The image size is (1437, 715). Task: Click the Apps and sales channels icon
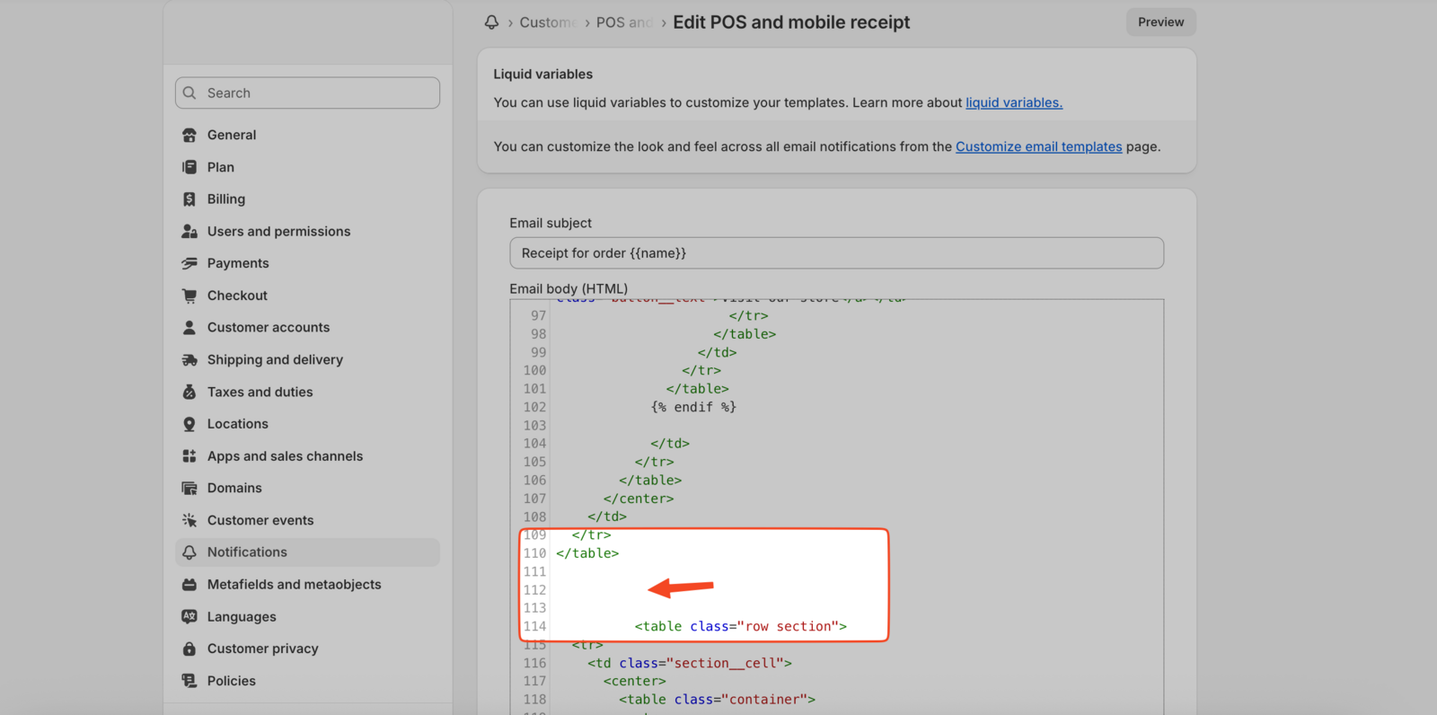tap(190, 456)
